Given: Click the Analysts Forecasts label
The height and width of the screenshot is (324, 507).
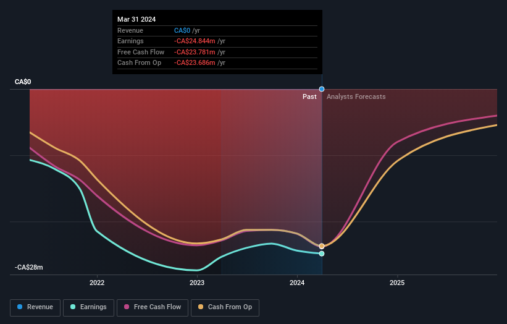Looking at the screenshot, I should click(x=356, y=97).
